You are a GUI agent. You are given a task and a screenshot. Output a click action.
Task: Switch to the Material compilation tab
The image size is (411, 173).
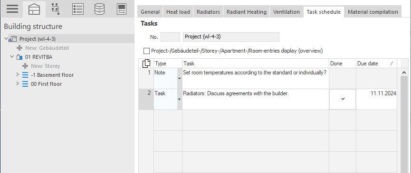click(373, 12)
